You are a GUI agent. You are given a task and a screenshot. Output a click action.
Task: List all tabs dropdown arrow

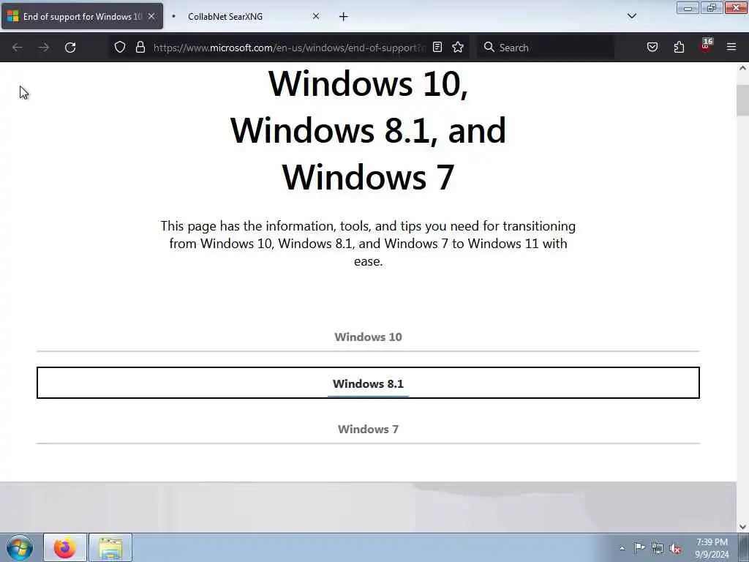pos(631,16)
